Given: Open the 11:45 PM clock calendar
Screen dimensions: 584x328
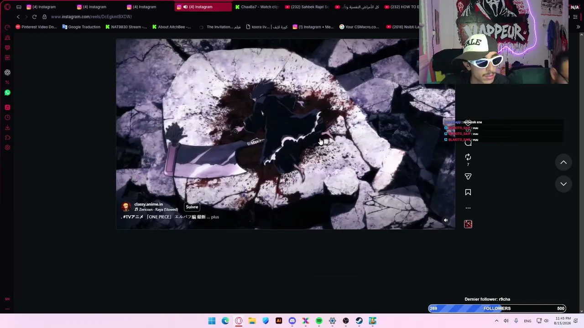Looking at the screenshot, I should coord(563,321).
